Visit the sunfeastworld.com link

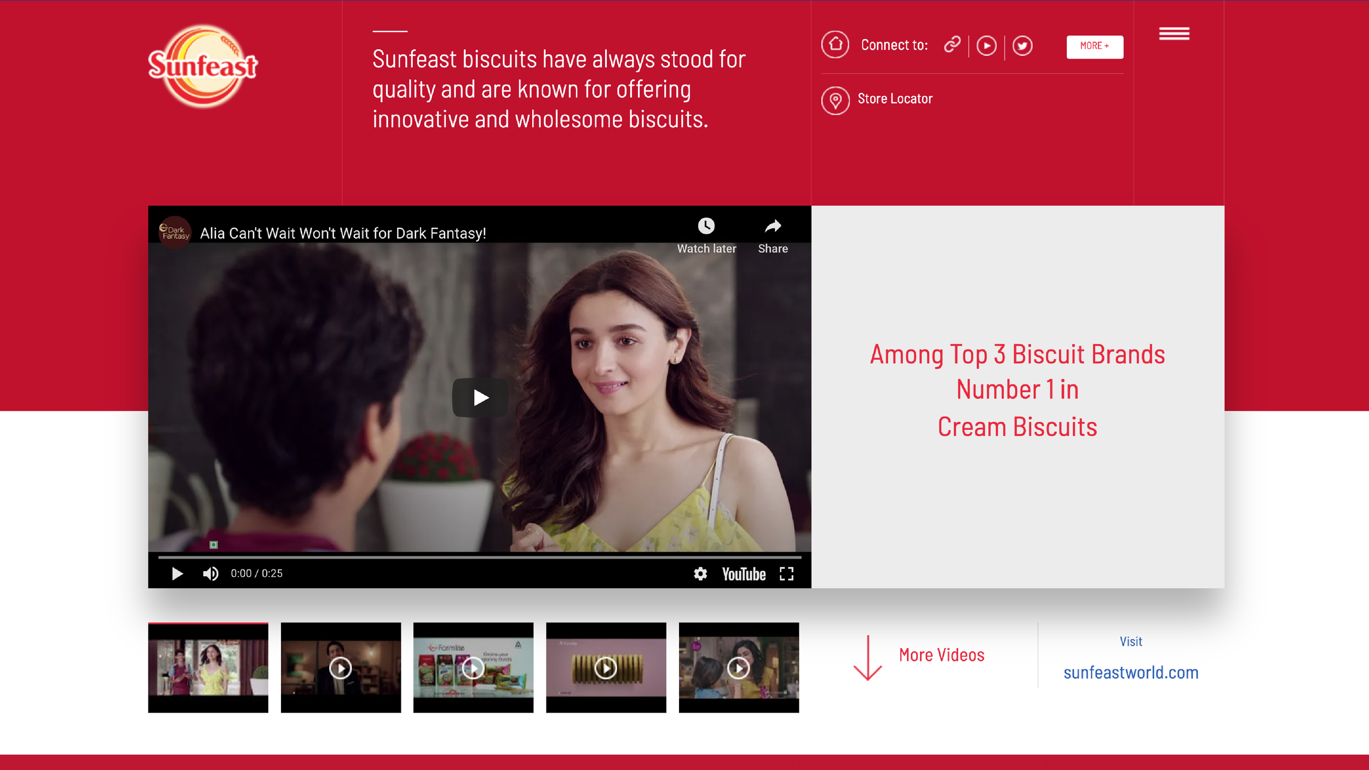pyautogui.click(x=1131, y=673)
